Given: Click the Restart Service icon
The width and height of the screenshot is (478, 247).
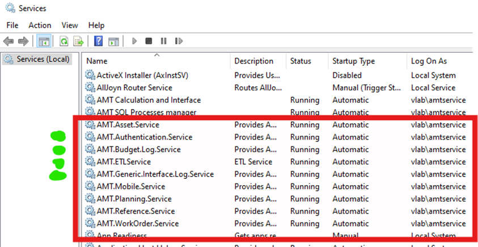Looking at the screenshot, I should coord(179,41).
